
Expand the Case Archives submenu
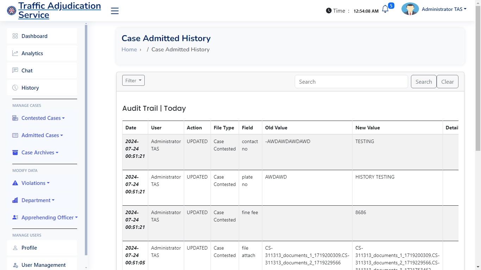[x=39, y=153]
